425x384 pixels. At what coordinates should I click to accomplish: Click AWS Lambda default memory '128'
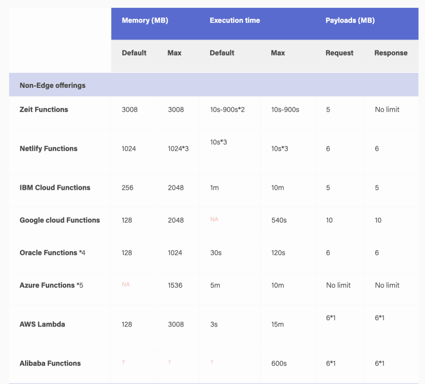click(127, 324)
